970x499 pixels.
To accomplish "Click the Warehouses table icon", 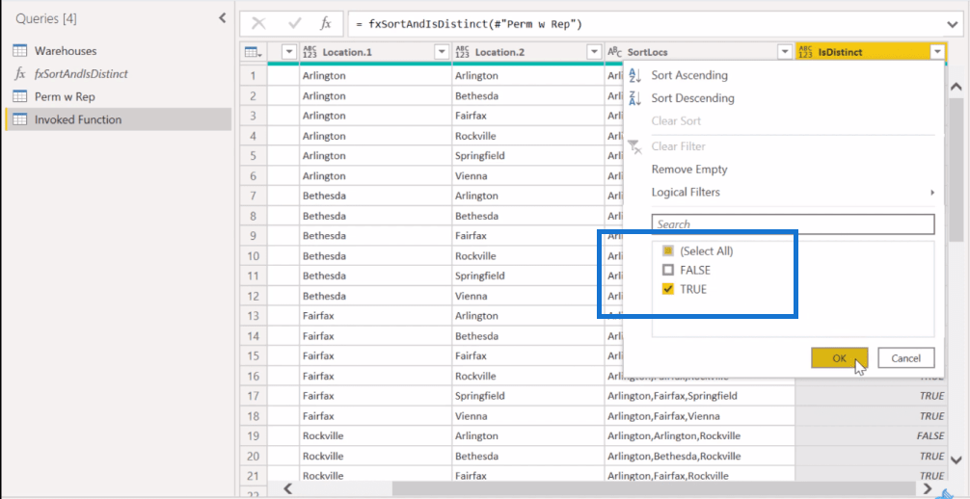I will [20, 51].
